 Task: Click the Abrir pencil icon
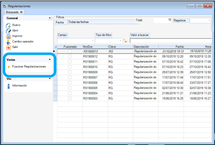click(8, 31)
